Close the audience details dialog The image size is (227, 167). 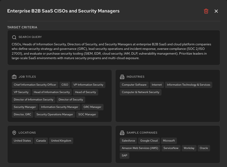pyautogui.click(x=216, y=11)
